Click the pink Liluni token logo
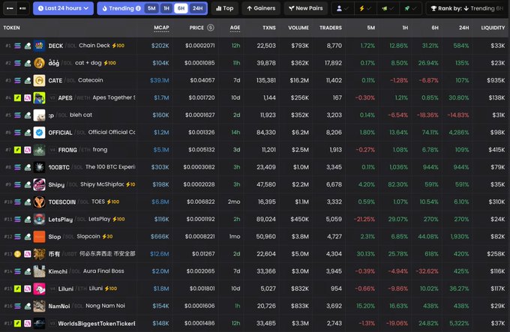This screenshot has width=510, height=332. (39, 289)
